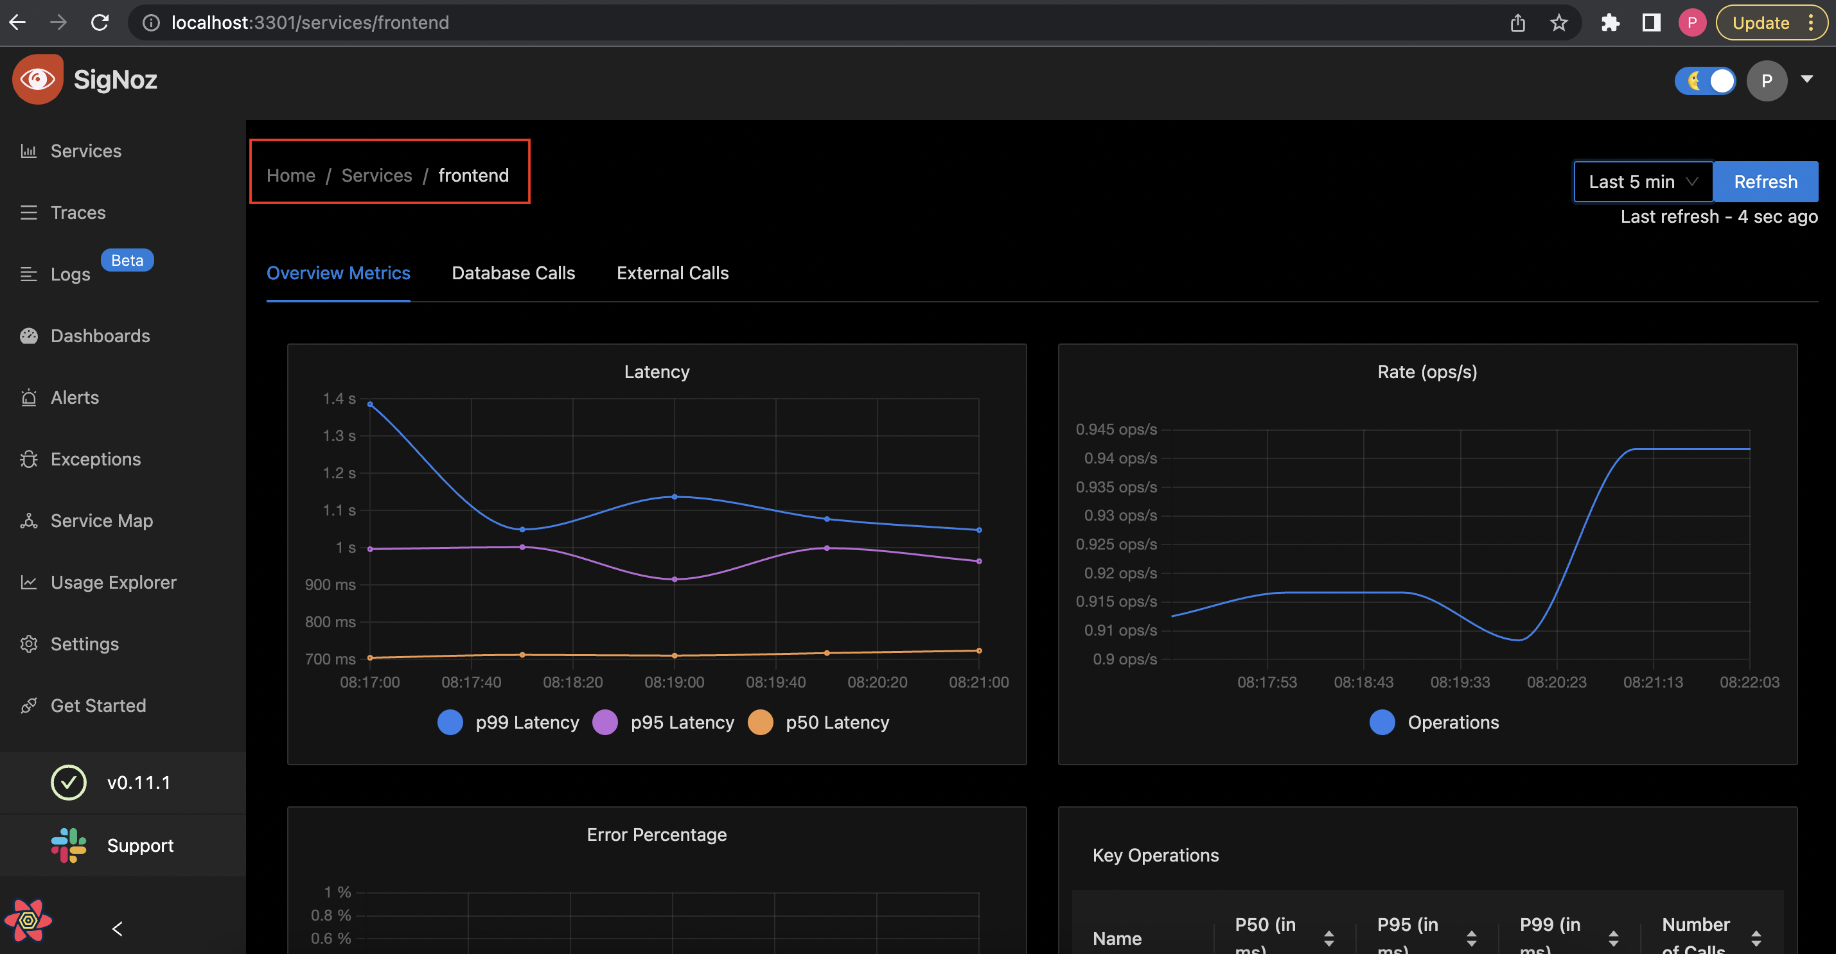Click the Operations legend color swatch
The height and width of the screenshot is (954, 1836).
(1381, 722)
